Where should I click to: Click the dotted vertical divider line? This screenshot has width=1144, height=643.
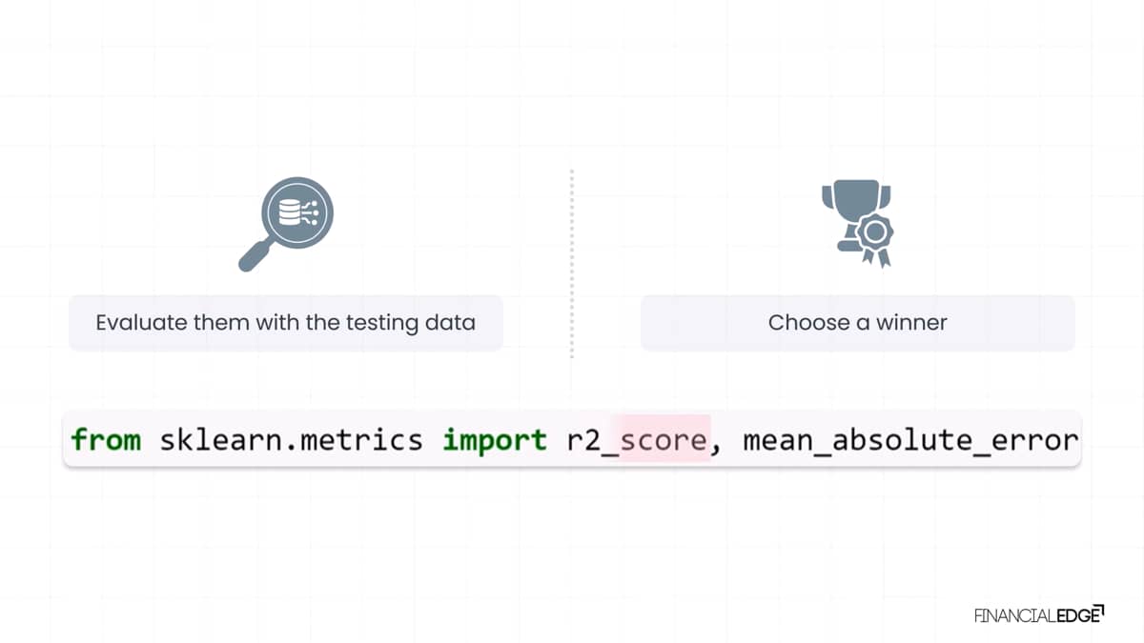click(571, 264)
